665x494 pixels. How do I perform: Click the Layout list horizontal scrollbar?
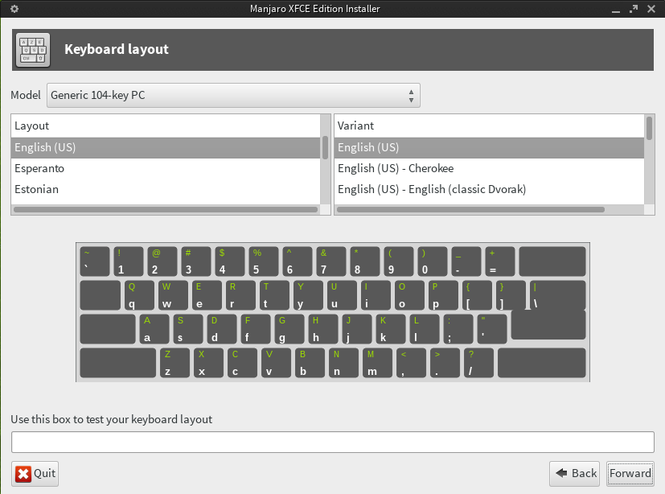pos(166,210)
